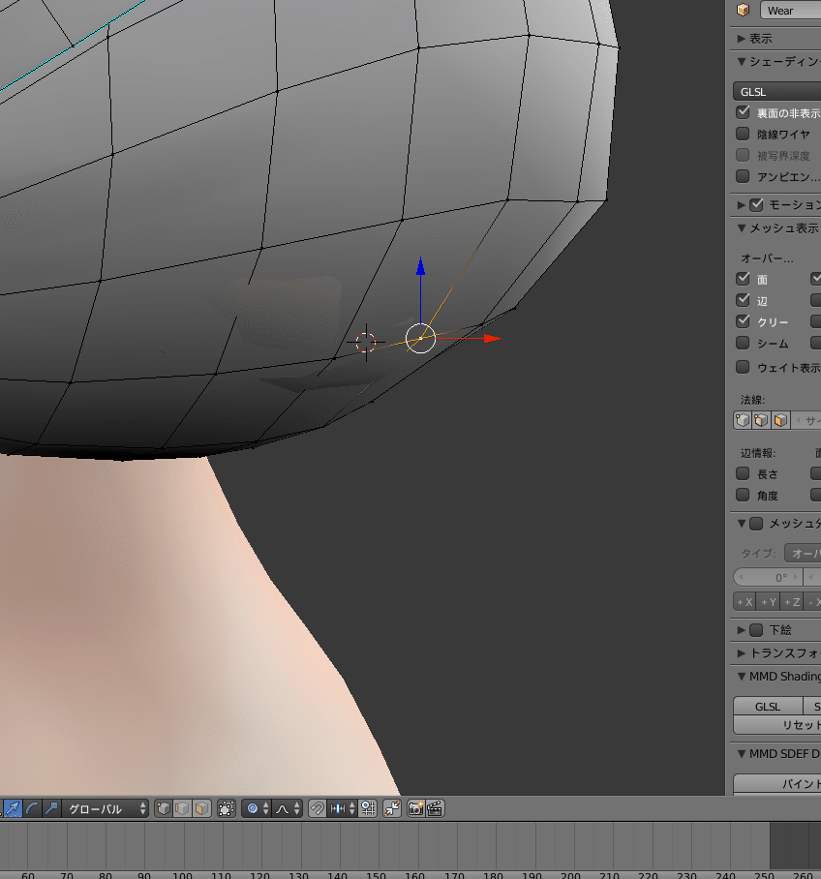This screenshot has width=821, height=879.
Task: Switch to edge select mode
Action: tap(182, 808)
